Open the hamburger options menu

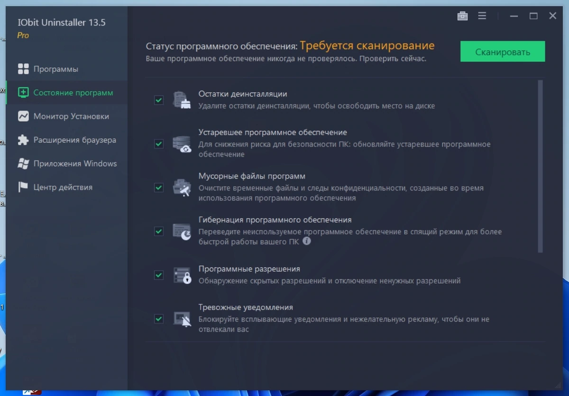click(x=482, y=16)
